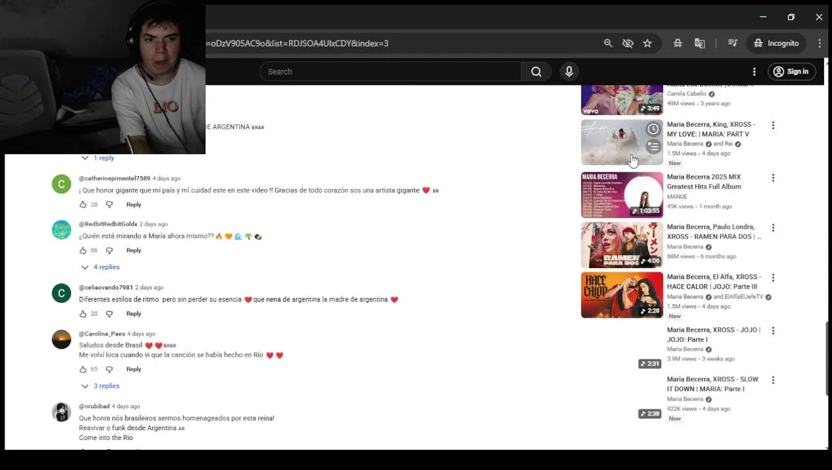Like RedbitRedbitGoldx's comment
Screen dimensions: 832x470
pos(83,250)
